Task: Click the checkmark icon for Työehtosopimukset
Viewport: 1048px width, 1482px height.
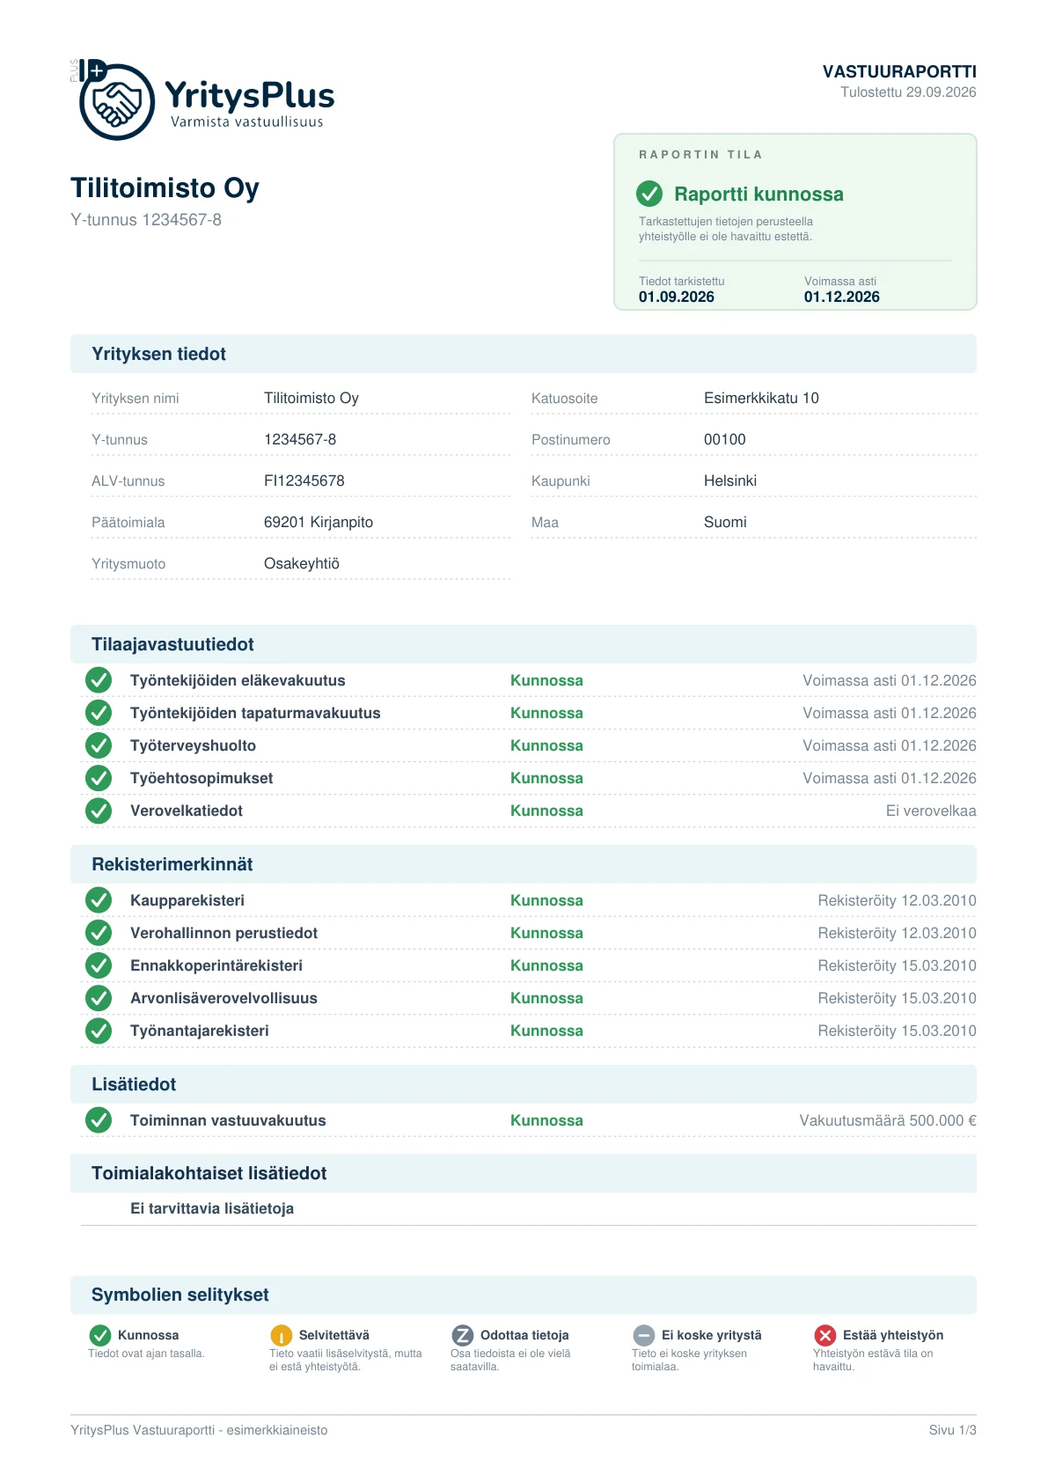Action: pyautogui.click(x=99, y=778)
